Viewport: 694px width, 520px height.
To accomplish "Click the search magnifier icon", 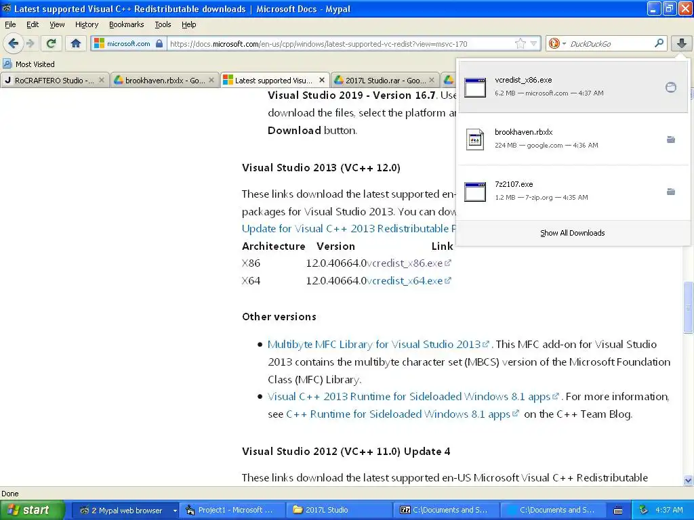I will pos(659,43).
